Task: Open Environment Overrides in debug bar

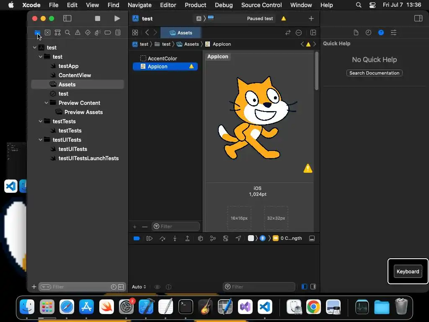Action: (x=225, y=239)
